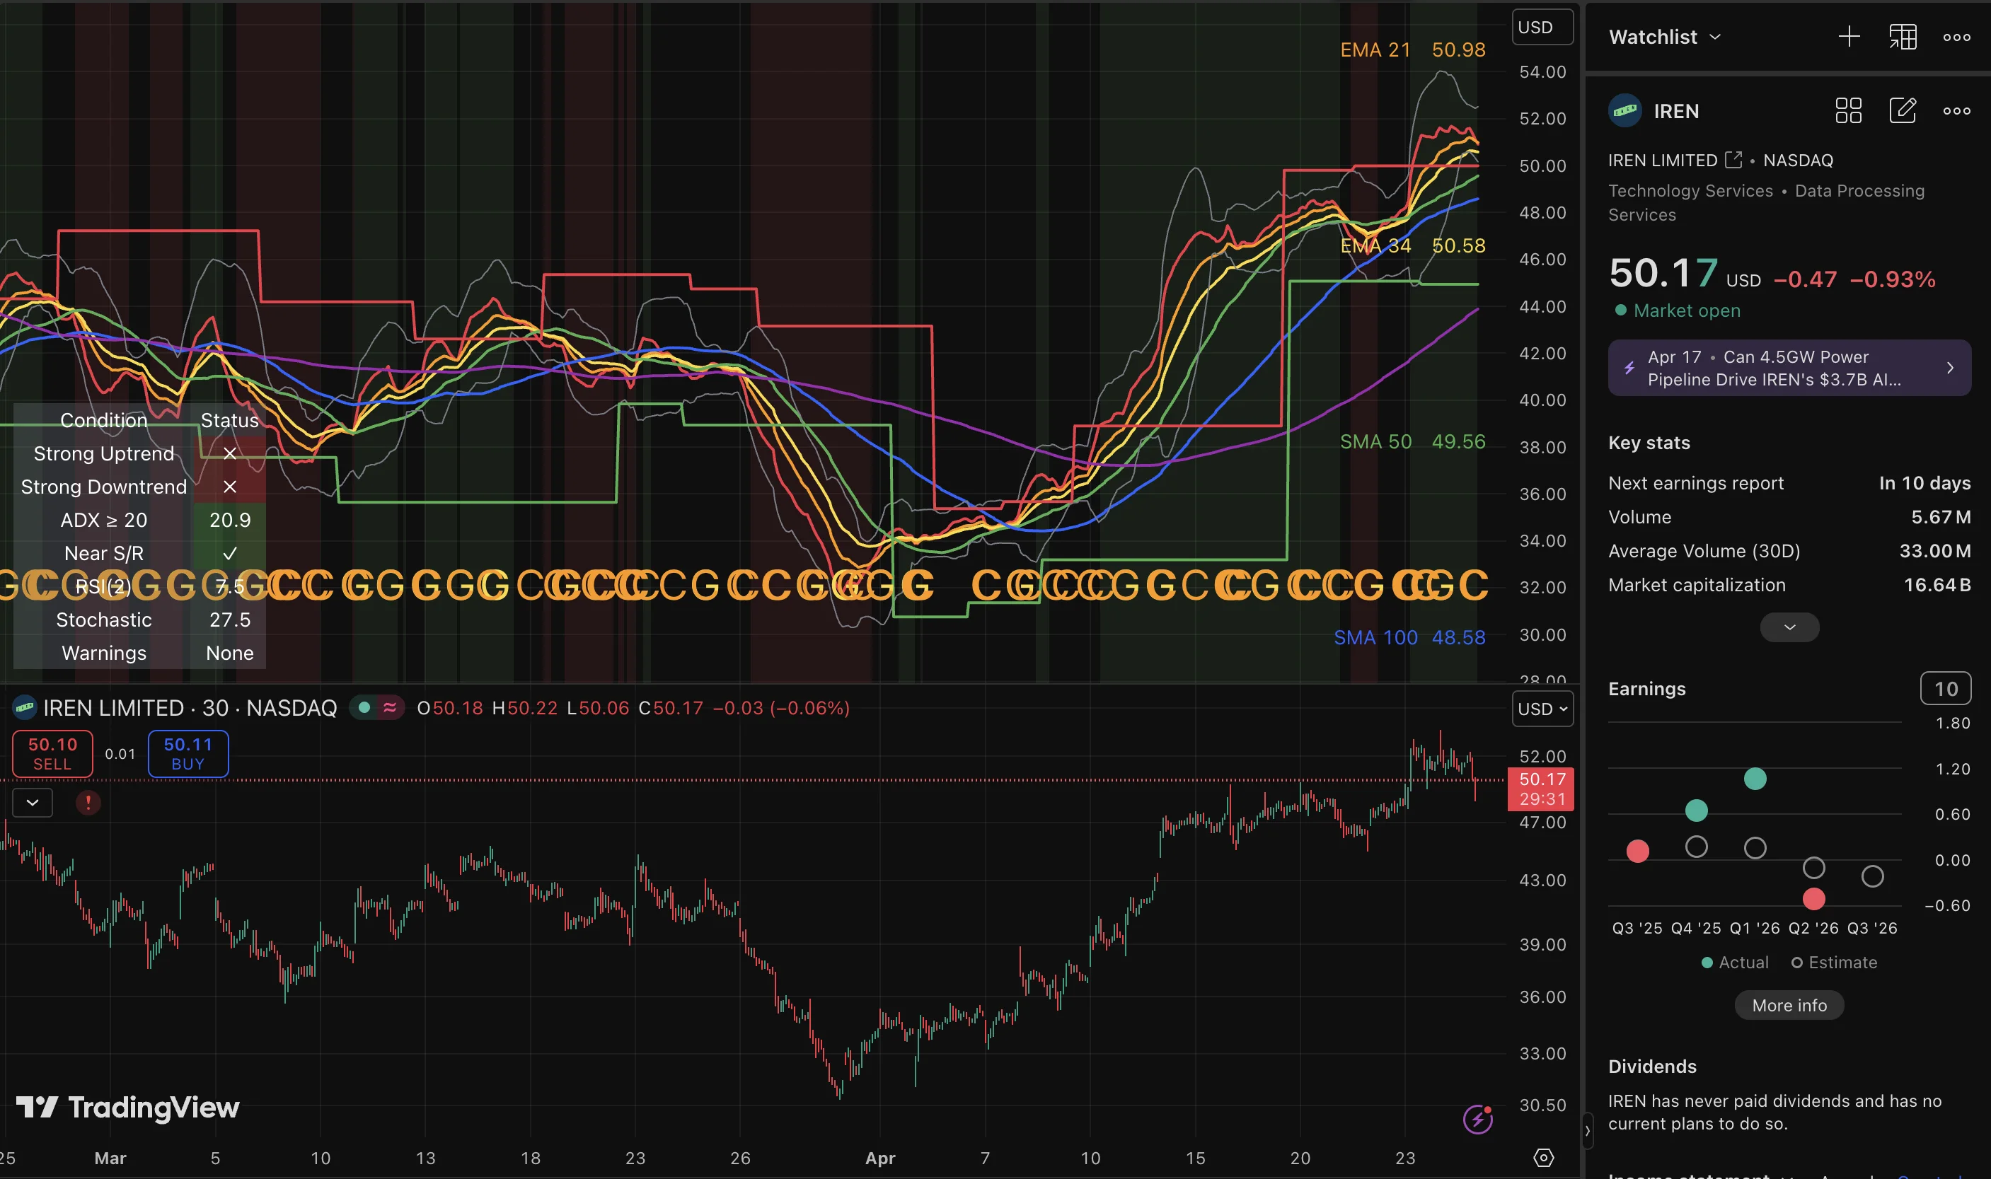Click the EMA 21 50.98 label
The width and height of the screenshot is (1991, 1179).
[1412, 50]
